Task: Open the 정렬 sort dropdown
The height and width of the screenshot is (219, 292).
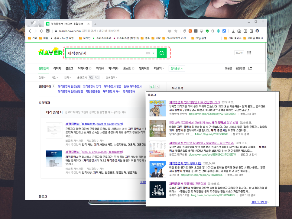Action: (x=42, y=78)
